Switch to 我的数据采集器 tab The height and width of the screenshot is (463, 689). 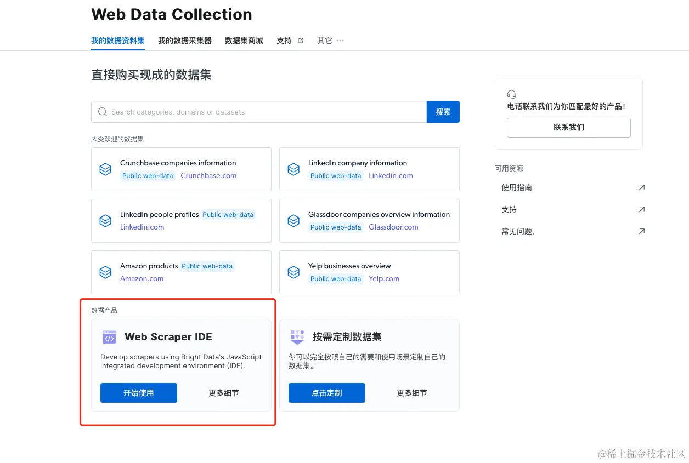(x=185, y=41)
